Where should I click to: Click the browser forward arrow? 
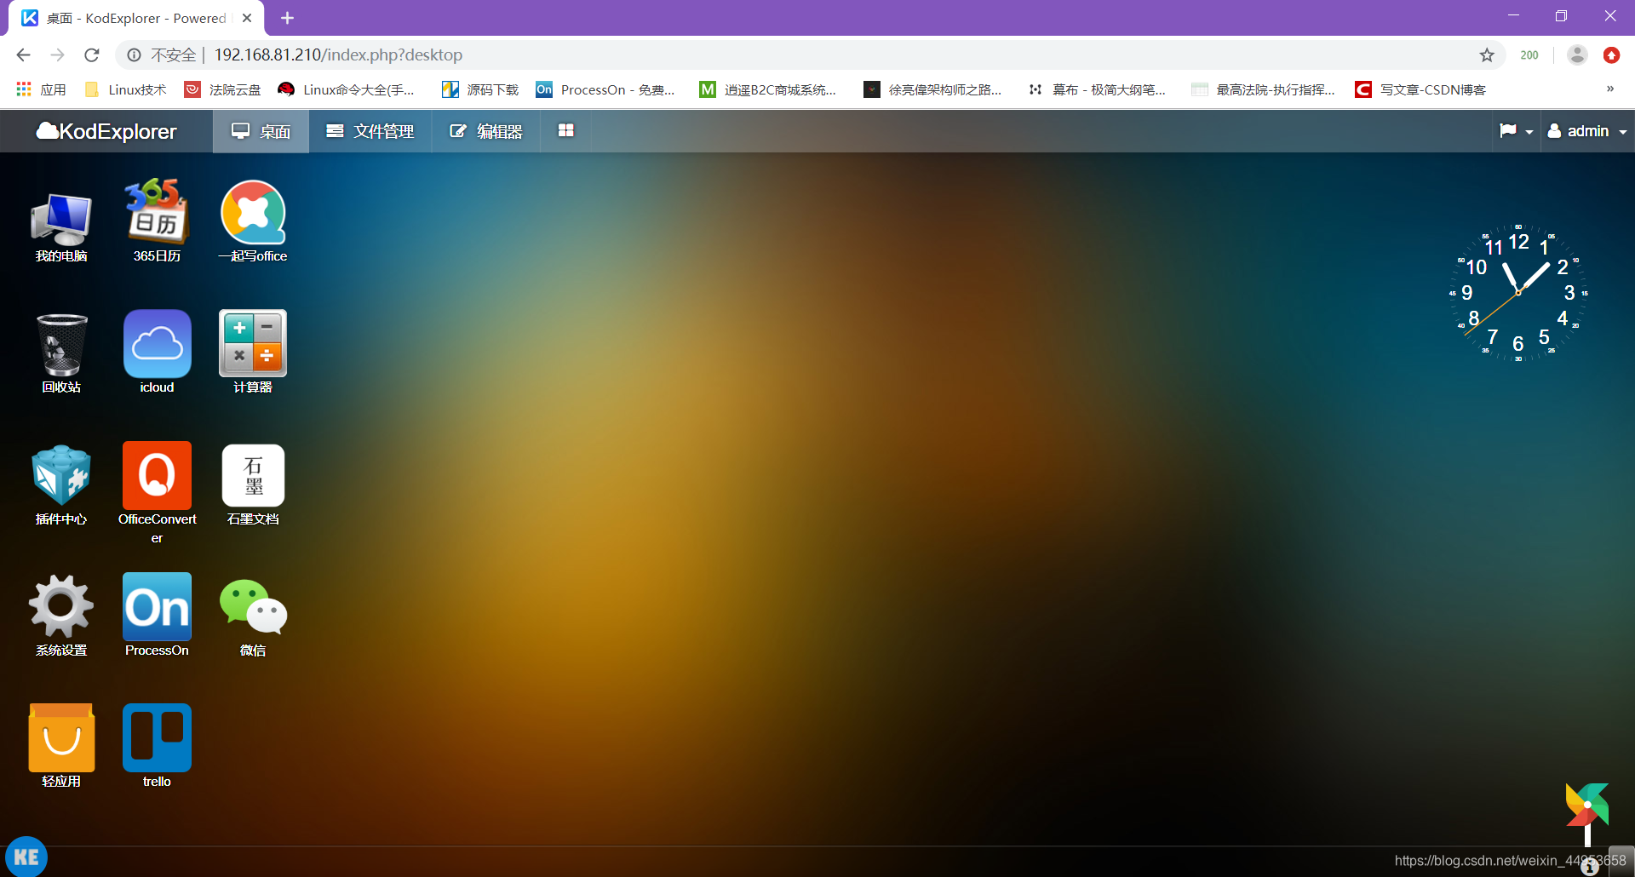(x=57, y=54)
